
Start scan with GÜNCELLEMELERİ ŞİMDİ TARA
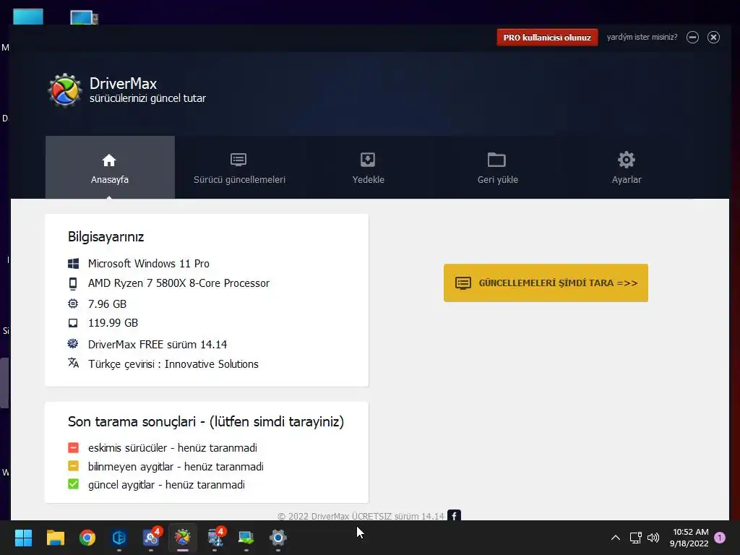pyautogui.click(x=546, y=283)
